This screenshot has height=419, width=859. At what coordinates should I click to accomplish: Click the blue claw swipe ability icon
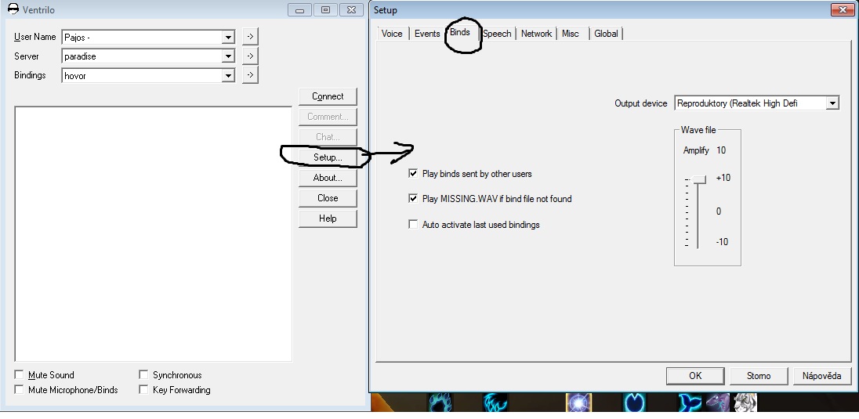point(495,403)
